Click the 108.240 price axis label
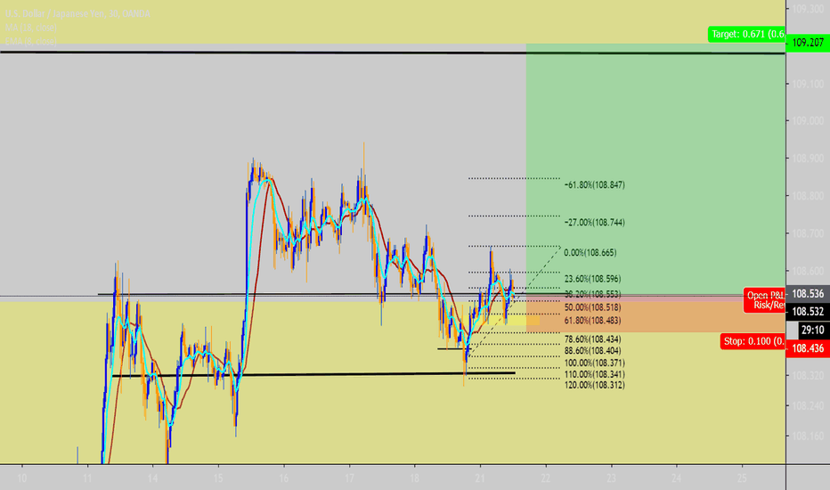The height and width of the screenshot is (490, 830). click(x=808, y=405)
